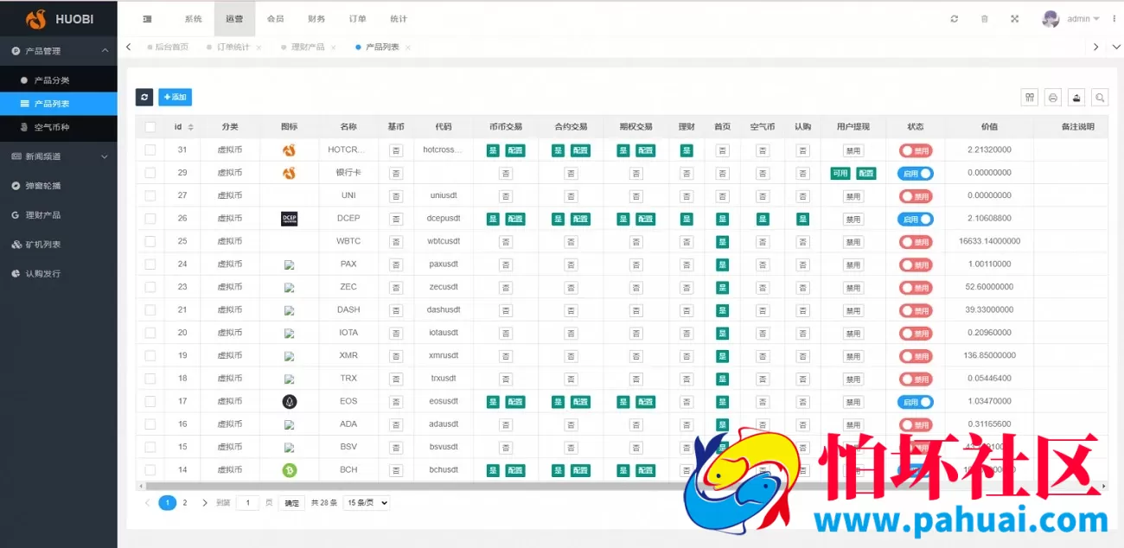Click the DCEP row icon image

[289, 219]
